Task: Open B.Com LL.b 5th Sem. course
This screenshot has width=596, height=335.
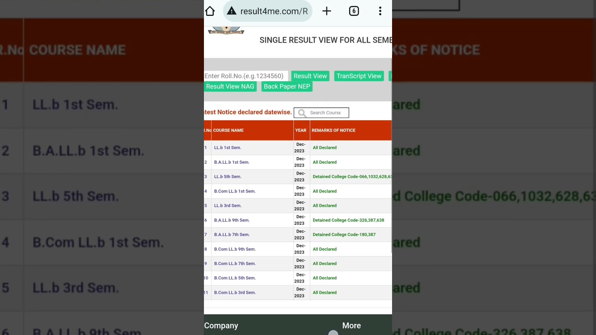Action: (x=235, y=278)
